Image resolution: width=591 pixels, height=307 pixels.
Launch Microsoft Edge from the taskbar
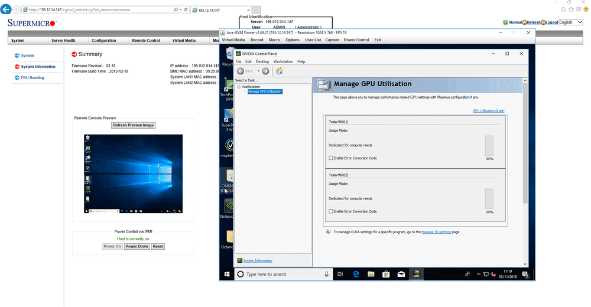point(356,274)
